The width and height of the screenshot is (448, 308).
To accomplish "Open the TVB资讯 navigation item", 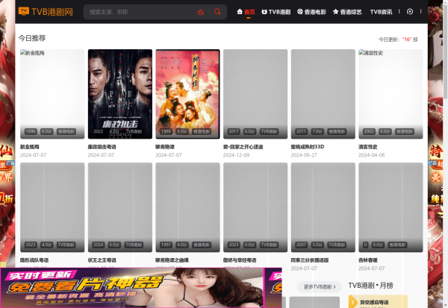I will click(x=381, y=12).
